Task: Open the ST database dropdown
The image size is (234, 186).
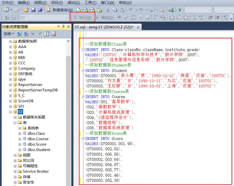Action: pos(67,18)
